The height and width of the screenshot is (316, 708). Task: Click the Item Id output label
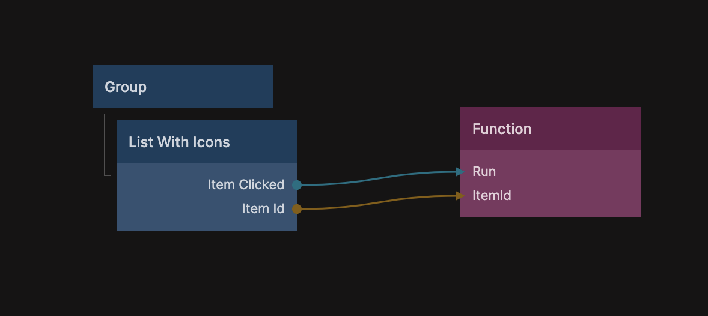pyautogui.click(x=263, y=209)
